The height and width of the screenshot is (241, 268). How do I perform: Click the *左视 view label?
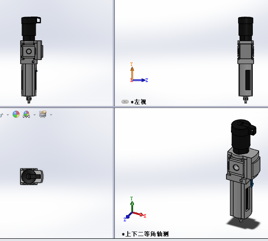(138, 102)
